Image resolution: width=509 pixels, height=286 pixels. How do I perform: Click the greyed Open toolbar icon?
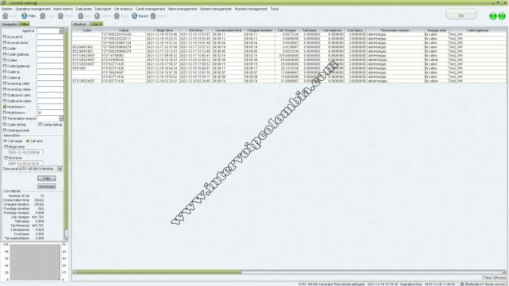tap(5, 16)
